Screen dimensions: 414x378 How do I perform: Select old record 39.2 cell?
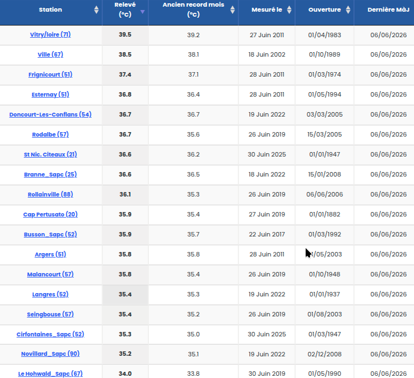click(193, 35)
